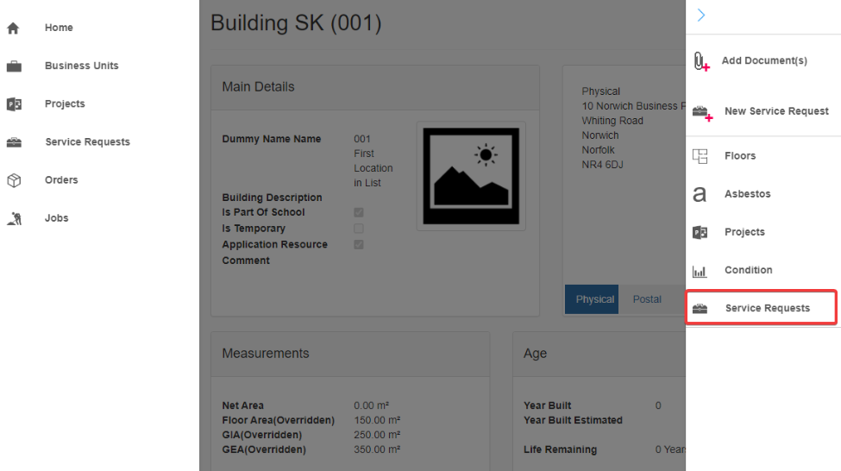The image size is (841, 471).
Task: Toggle the Application Resource checkbox
Action: click(x=359, y=245)
